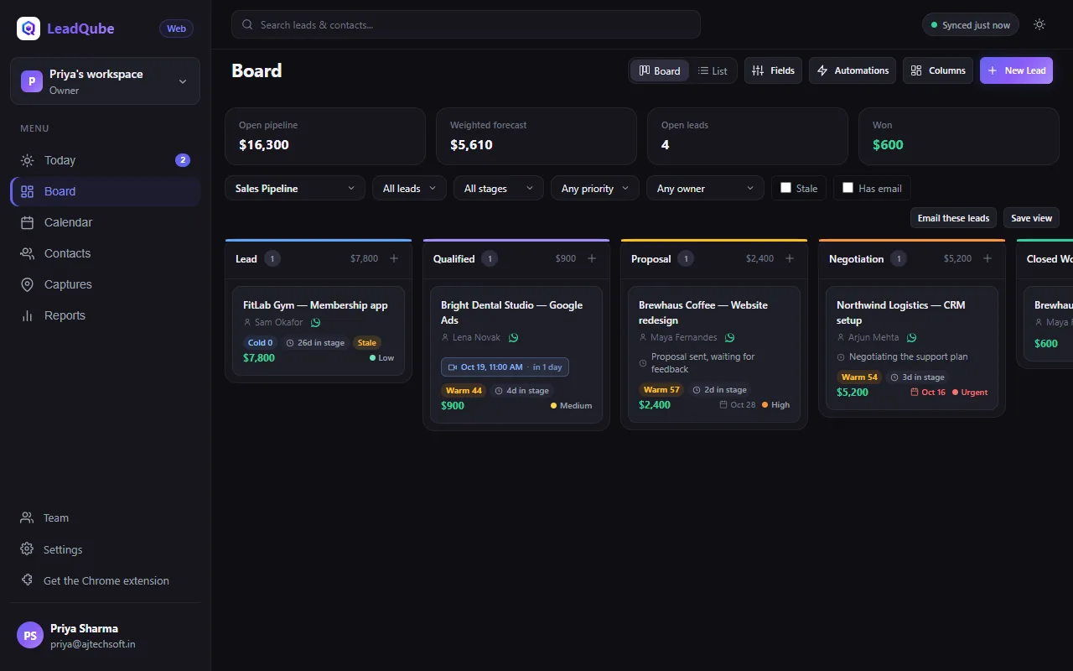Open Reports in the sidebar menu
The width and height of the screenshot is (1073, 671).
pyautogui.click(x=105, y=315)
